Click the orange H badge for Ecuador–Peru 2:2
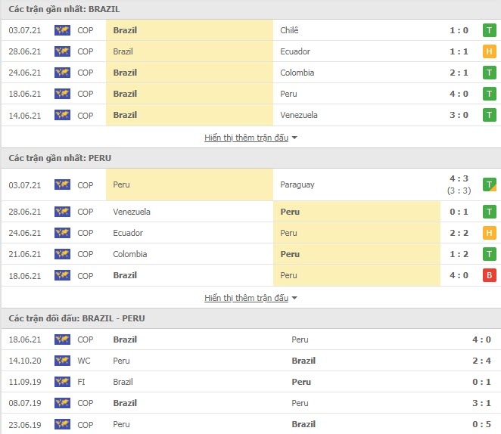 (x=489, y=233)
